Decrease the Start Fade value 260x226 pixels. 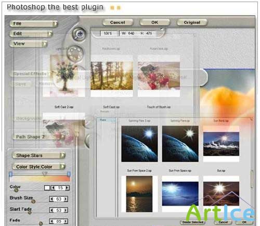51,210
